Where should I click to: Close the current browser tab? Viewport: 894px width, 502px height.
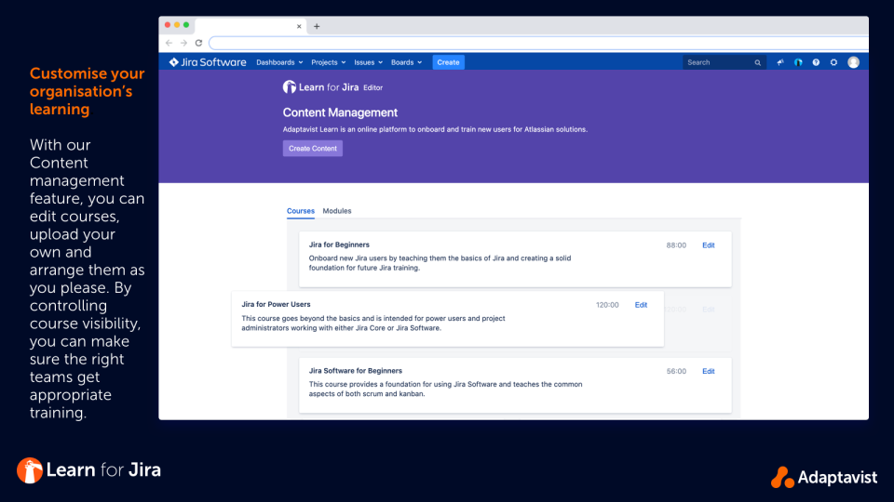pos(299,26)
